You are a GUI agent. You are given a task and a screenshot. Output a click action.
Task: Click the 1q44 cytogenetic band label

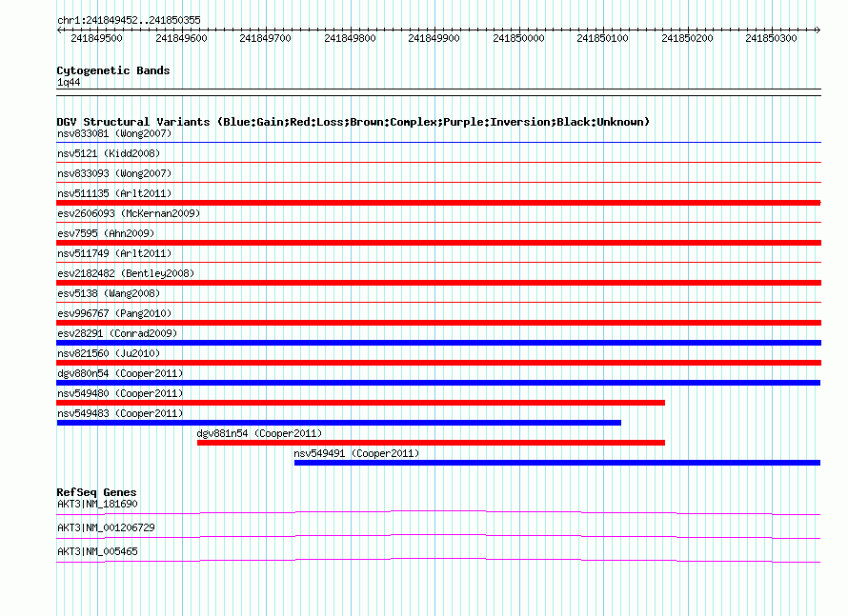pyautogui.click(x=69, y=82)
